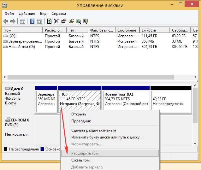Click the drive icon beside (C:) row
Viewport: 201px width, 170px height.
pyautogui.click(x=5, y=36)
